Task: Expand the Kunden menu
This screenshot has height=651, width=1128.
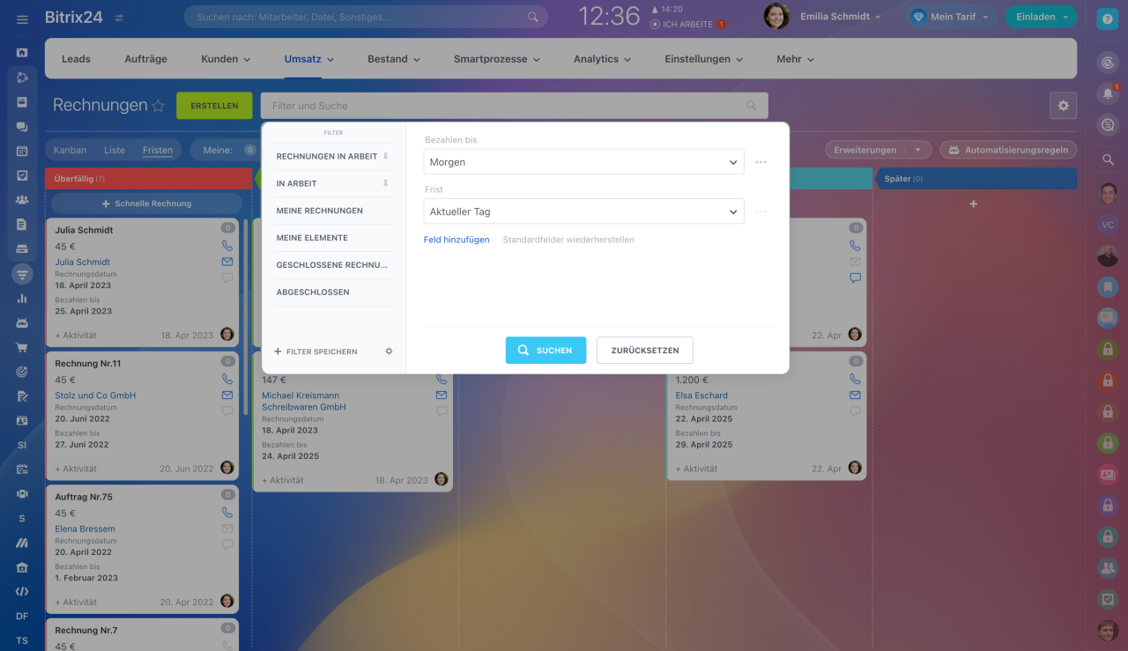Action: coord(226,59)
